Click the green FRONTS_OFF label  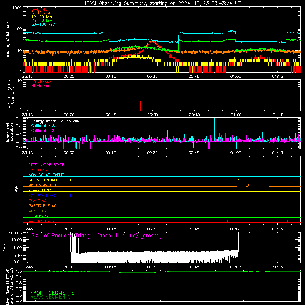click(40, 216)
